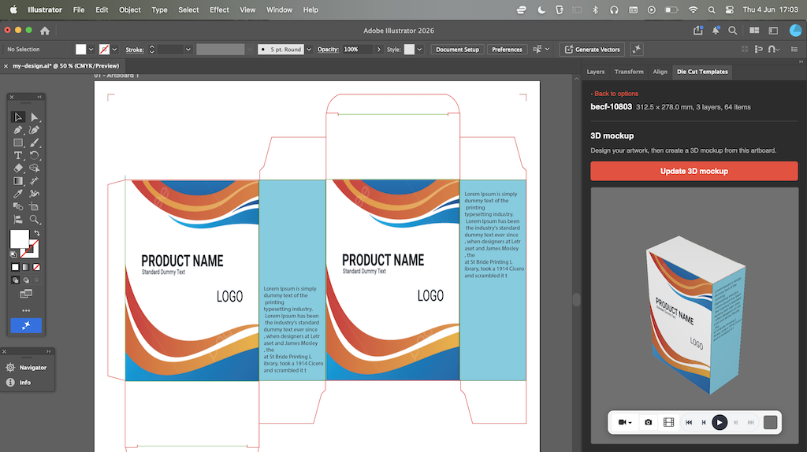
Task: Pick the Puppet Warp tool
Action: tap(35, 194)
